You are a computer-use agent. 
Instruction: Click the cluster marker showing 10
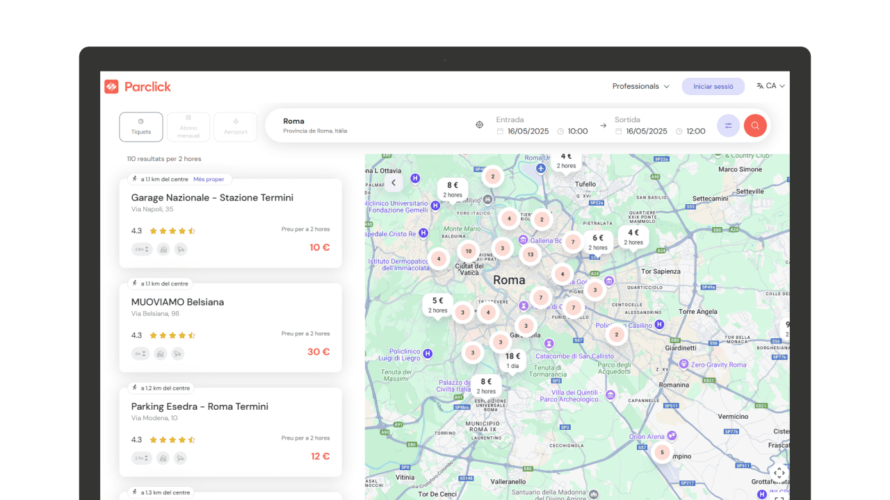click(469, 251)
